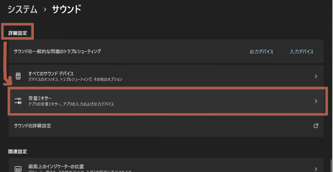Screen dimensions: 333x172
Task: Open the 入力デバイス troubleshooter link
Action: click(301, 52)
